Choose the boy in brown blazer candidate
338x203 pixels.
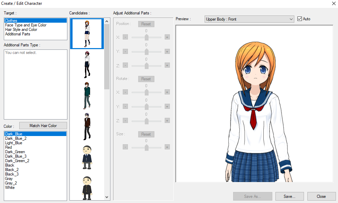[87, 127]
